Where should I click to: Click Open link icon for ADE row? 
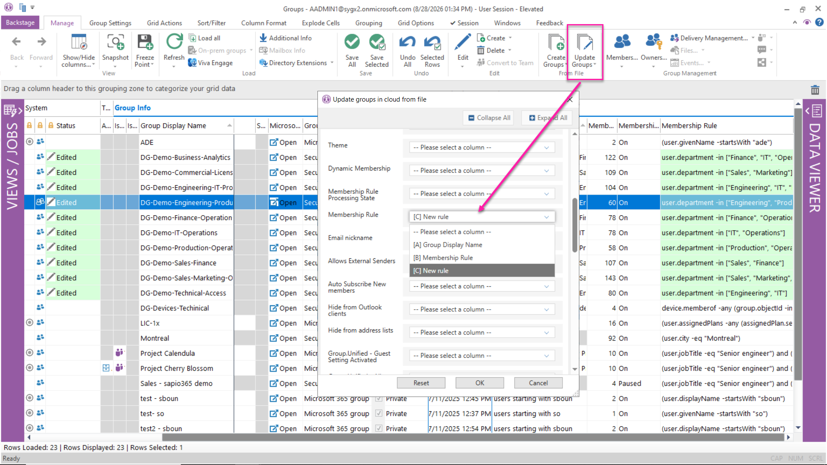click(274, 142)
